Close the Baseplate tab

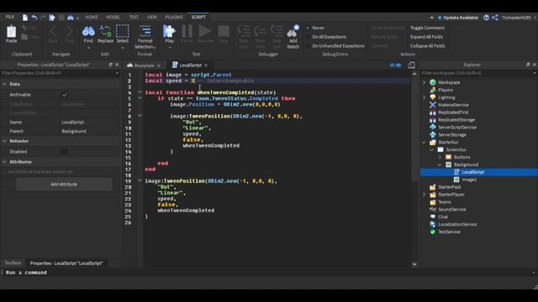coord(159,65)
